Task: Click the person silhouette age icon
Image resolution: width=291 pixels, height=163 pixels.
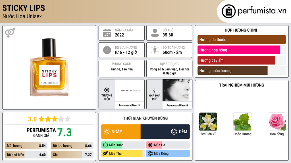Action: tap(155, 33)
